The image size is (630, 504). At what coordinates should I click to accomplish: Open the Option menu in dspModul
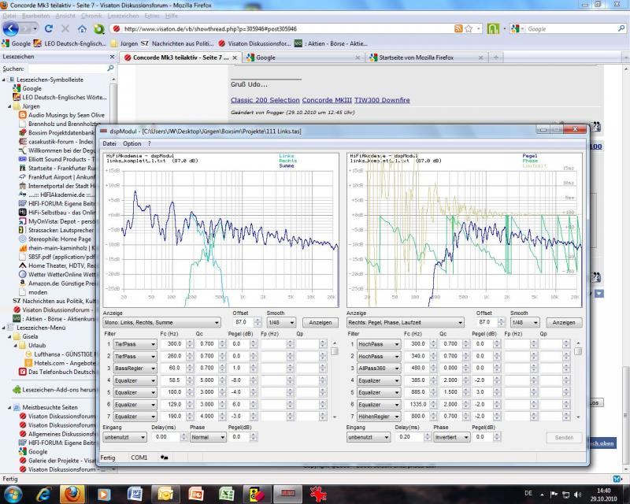point(132,144)
